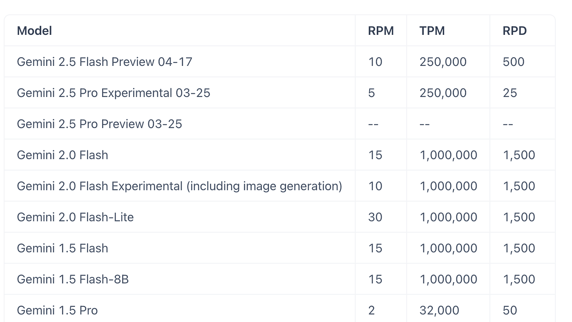This screenshot has width=572, height=322.
Task: Select the Gemini 2.0 Flash model name
Action: click(x=63, y=155)
